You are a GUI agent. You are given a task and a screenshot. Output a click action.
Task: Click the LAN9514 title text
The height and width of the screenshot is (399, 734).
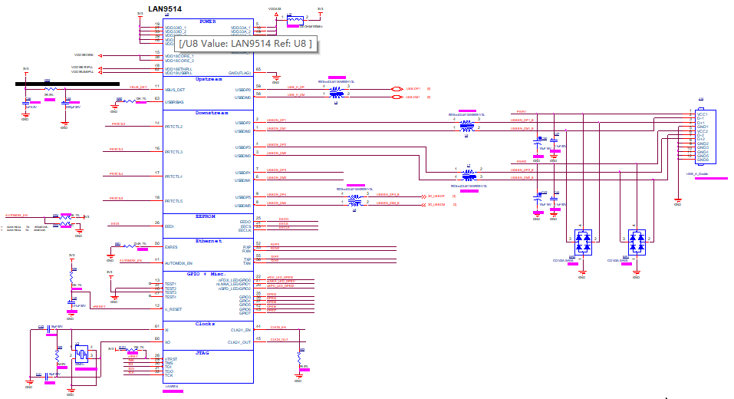[x=165, y=9]
